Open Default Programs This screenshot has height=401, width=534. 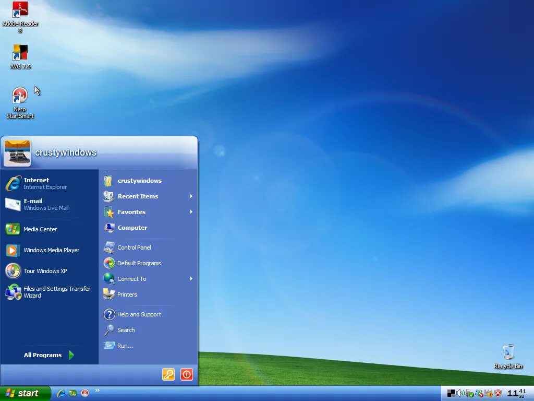tap(149, 263)
